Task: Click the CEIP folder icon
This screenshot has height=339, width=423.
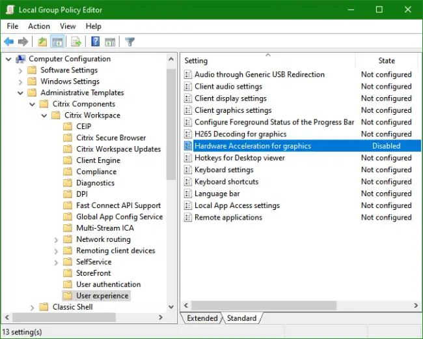Action: point(68,126)
